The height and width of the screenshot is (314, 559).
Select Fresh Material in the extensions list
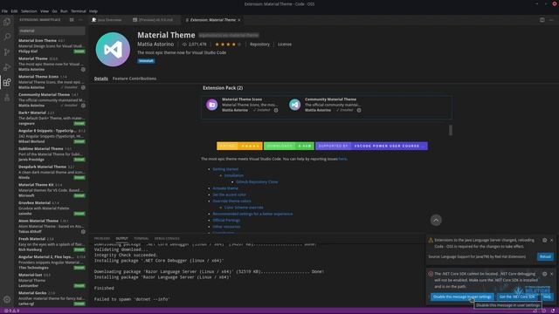point(52,244)
